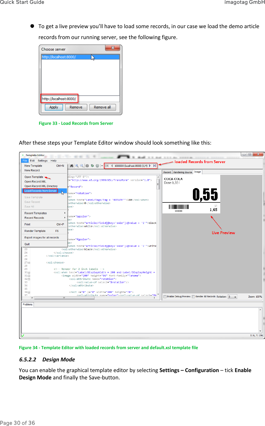Close the Choose server dialog

click(113, 48)
